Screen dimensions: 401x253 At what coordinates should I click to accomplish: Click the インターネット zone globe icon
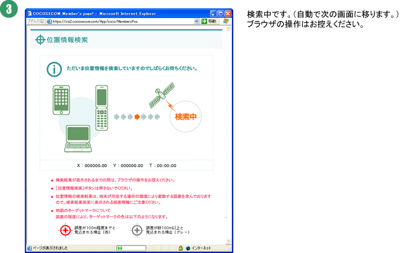coord(188,248)
